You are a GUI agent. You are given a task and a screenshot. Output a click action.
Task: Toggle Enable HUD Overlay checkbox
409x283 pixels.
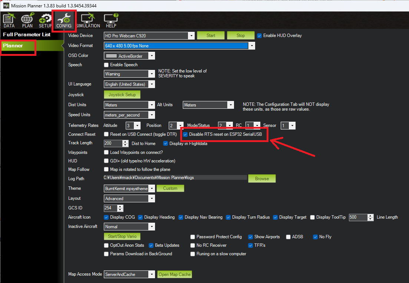coord(260,36)
